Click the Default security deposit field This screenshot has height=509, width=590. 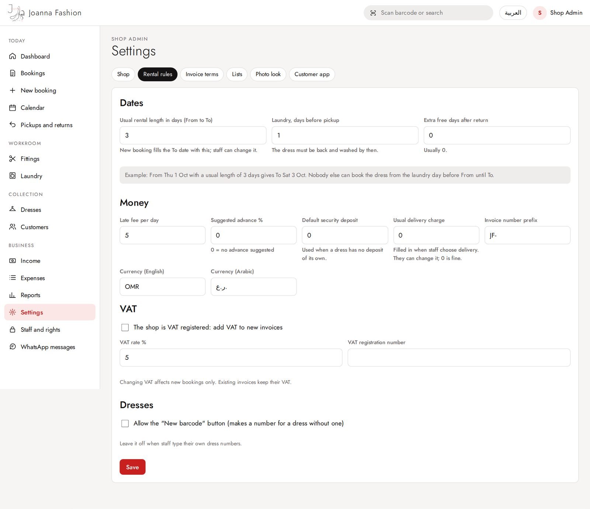click(345, 235)
